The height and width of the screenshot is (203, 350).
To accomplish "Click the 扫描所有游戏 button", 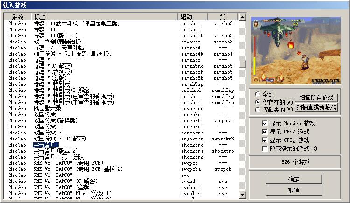I will point(316,98).
